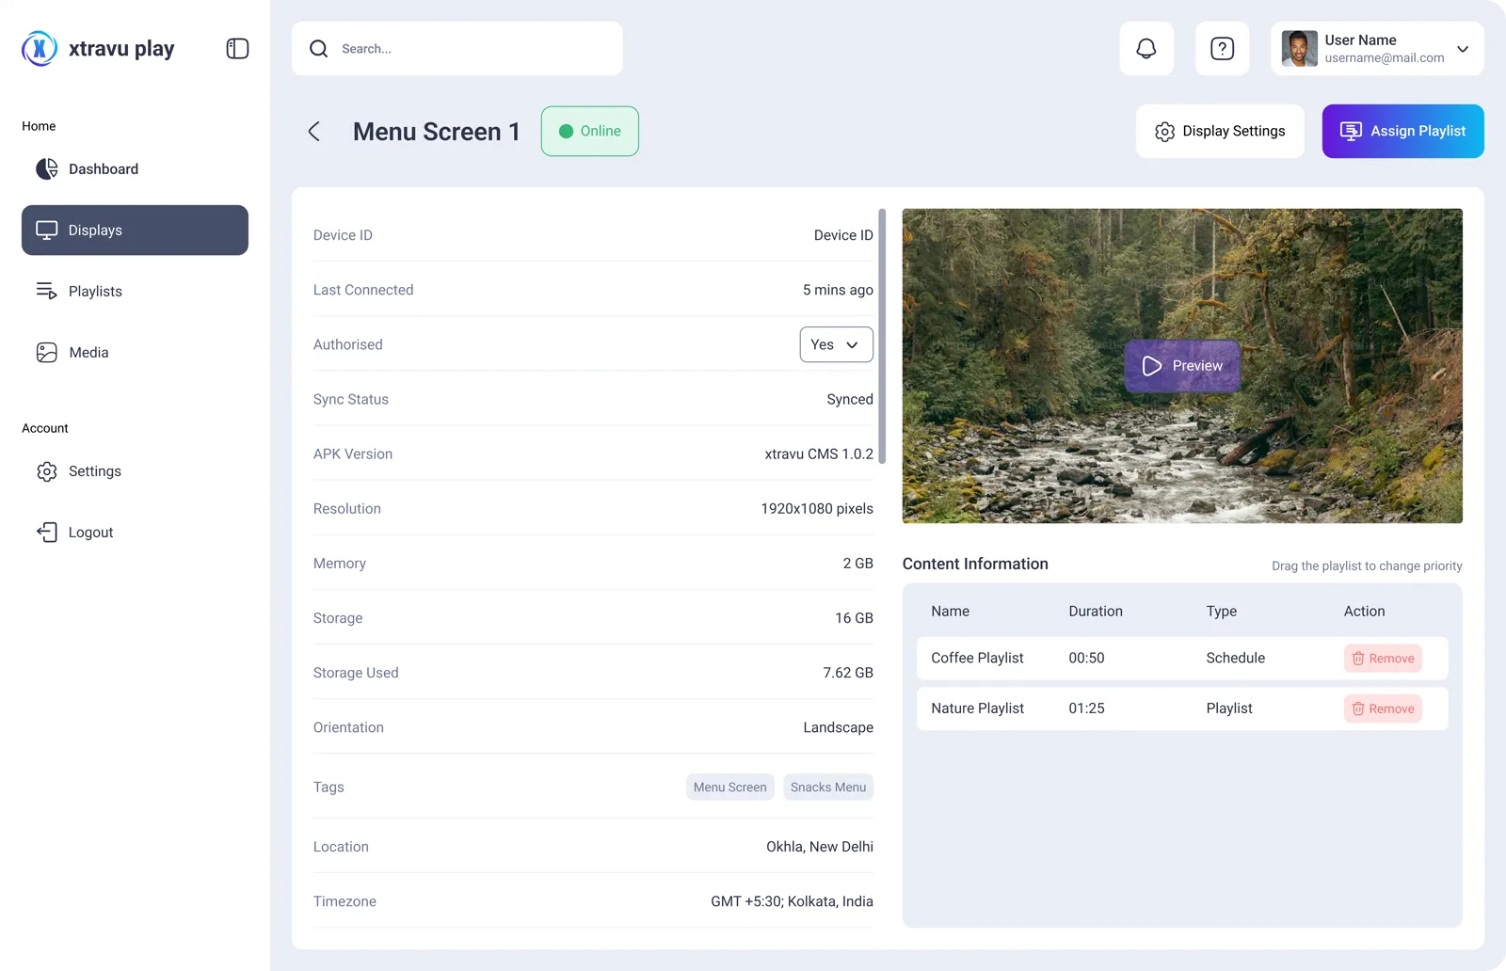Collapse the sidebar using the panel icon
This screenshot has width=1506, height=971.
237,49
